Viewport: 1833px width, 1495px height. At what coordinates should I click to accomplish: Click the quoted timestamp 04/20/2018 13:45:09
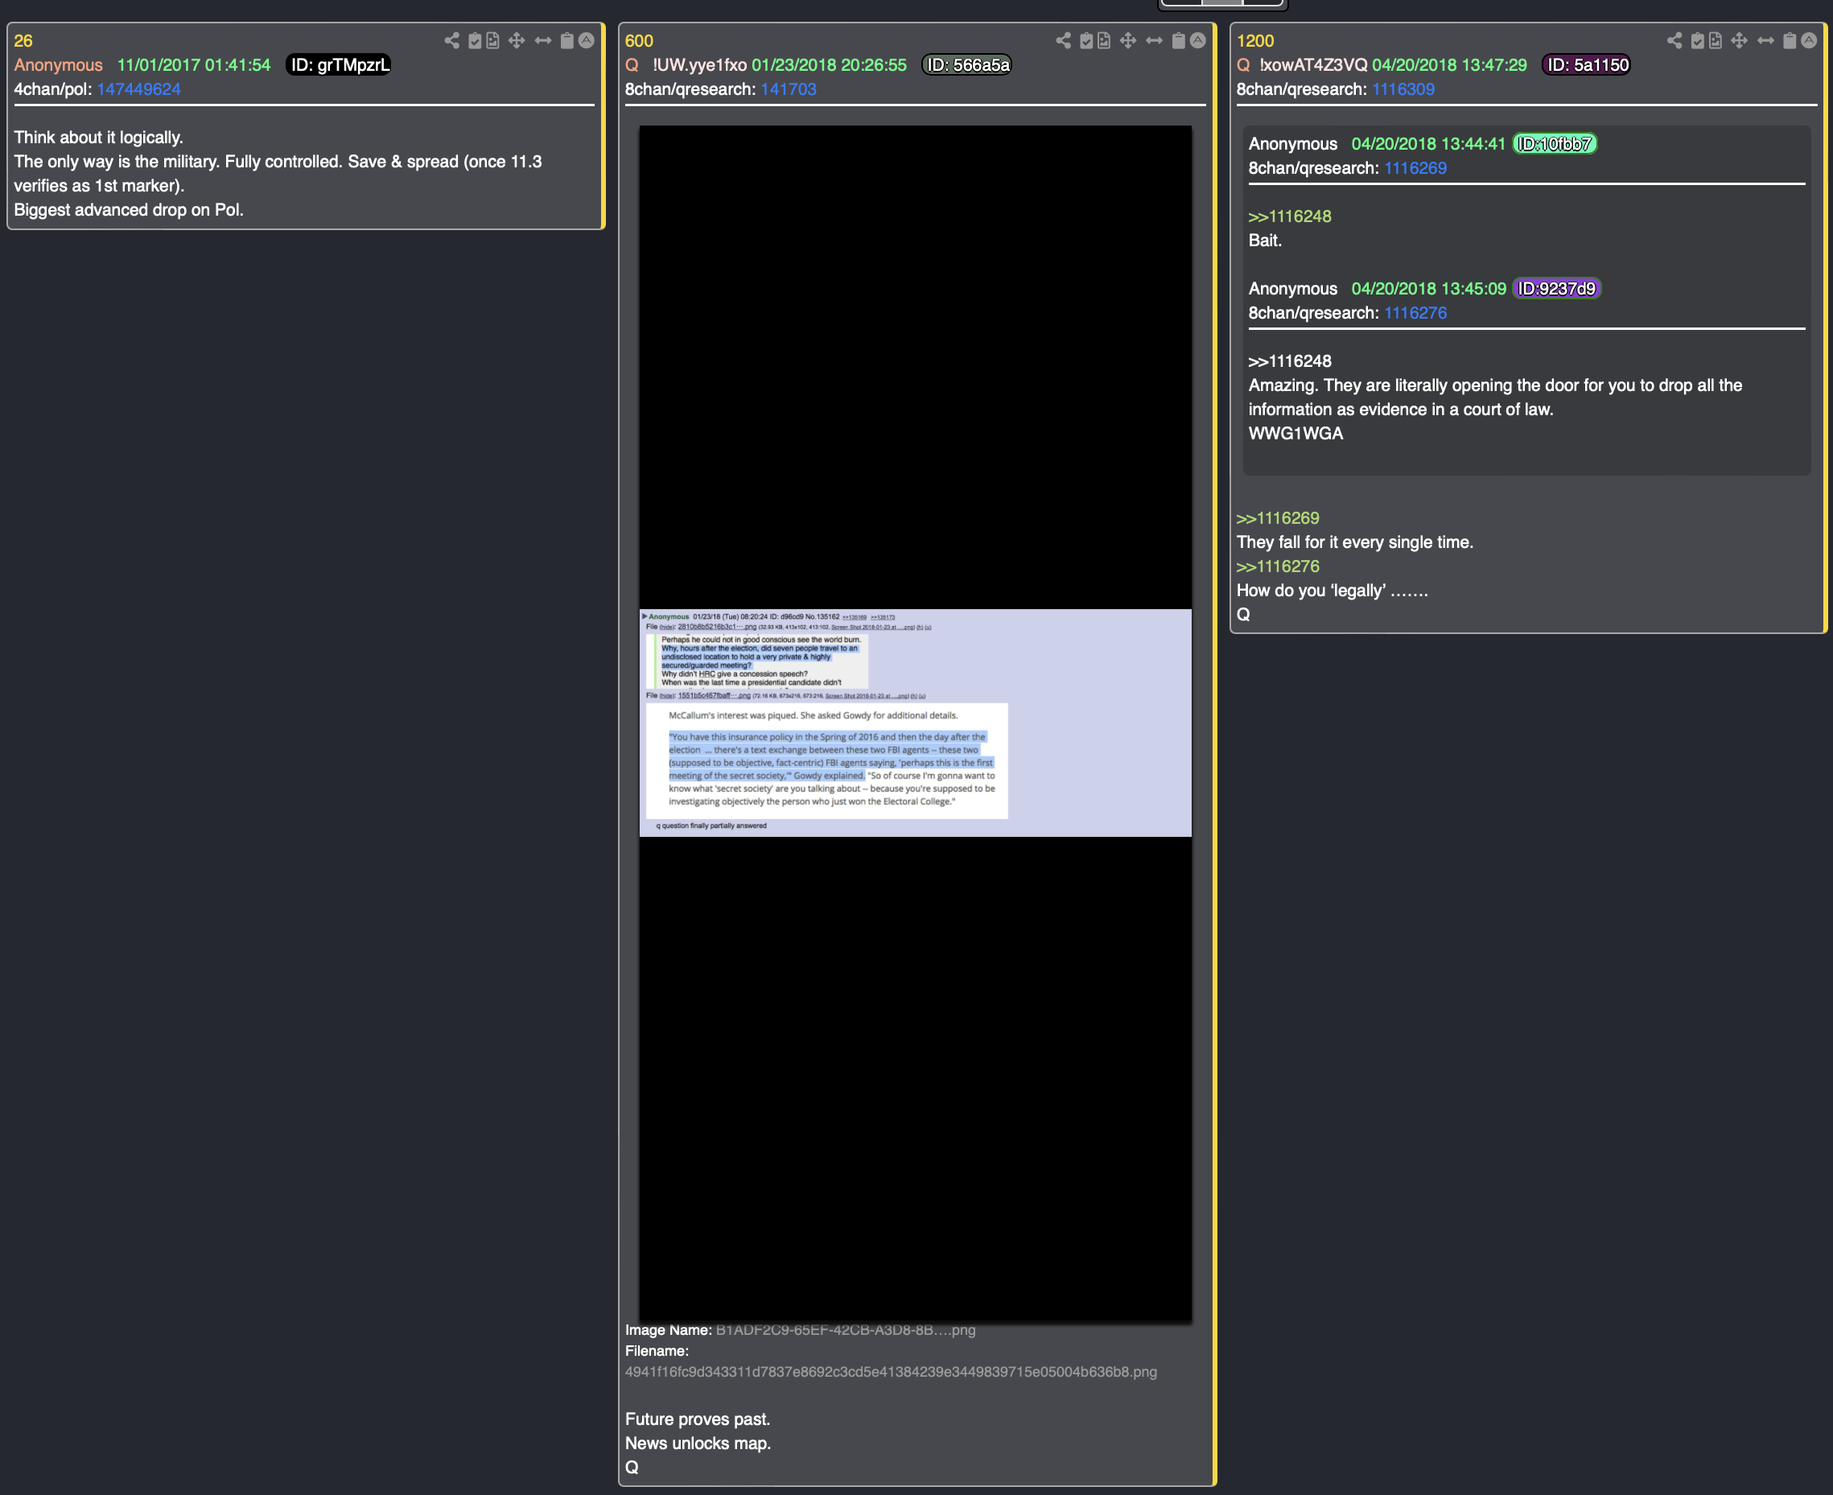1429,290
